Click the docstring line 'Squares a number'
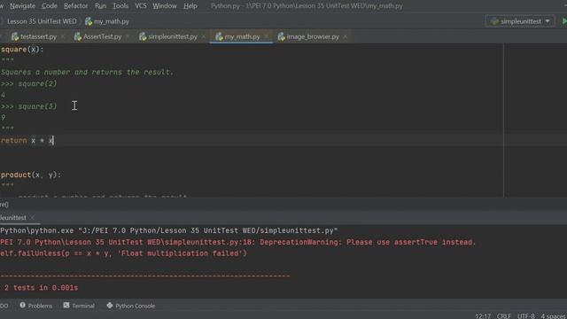 coord(87,73)
